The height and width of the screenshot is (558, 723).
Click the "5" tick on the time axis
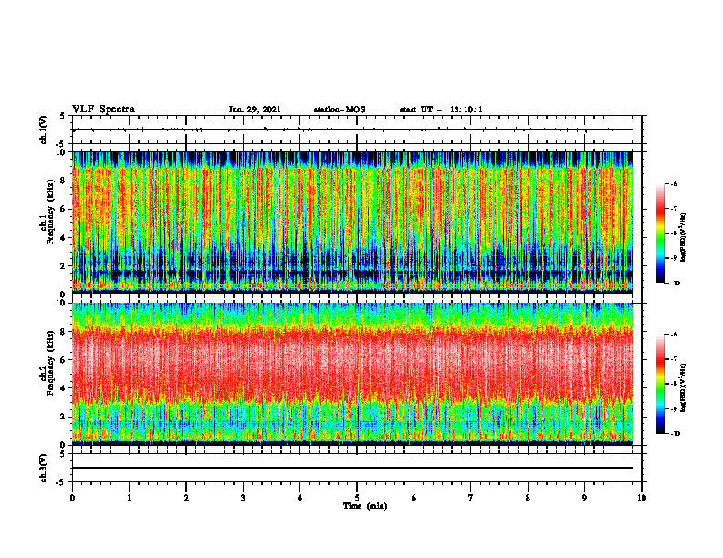357,498
